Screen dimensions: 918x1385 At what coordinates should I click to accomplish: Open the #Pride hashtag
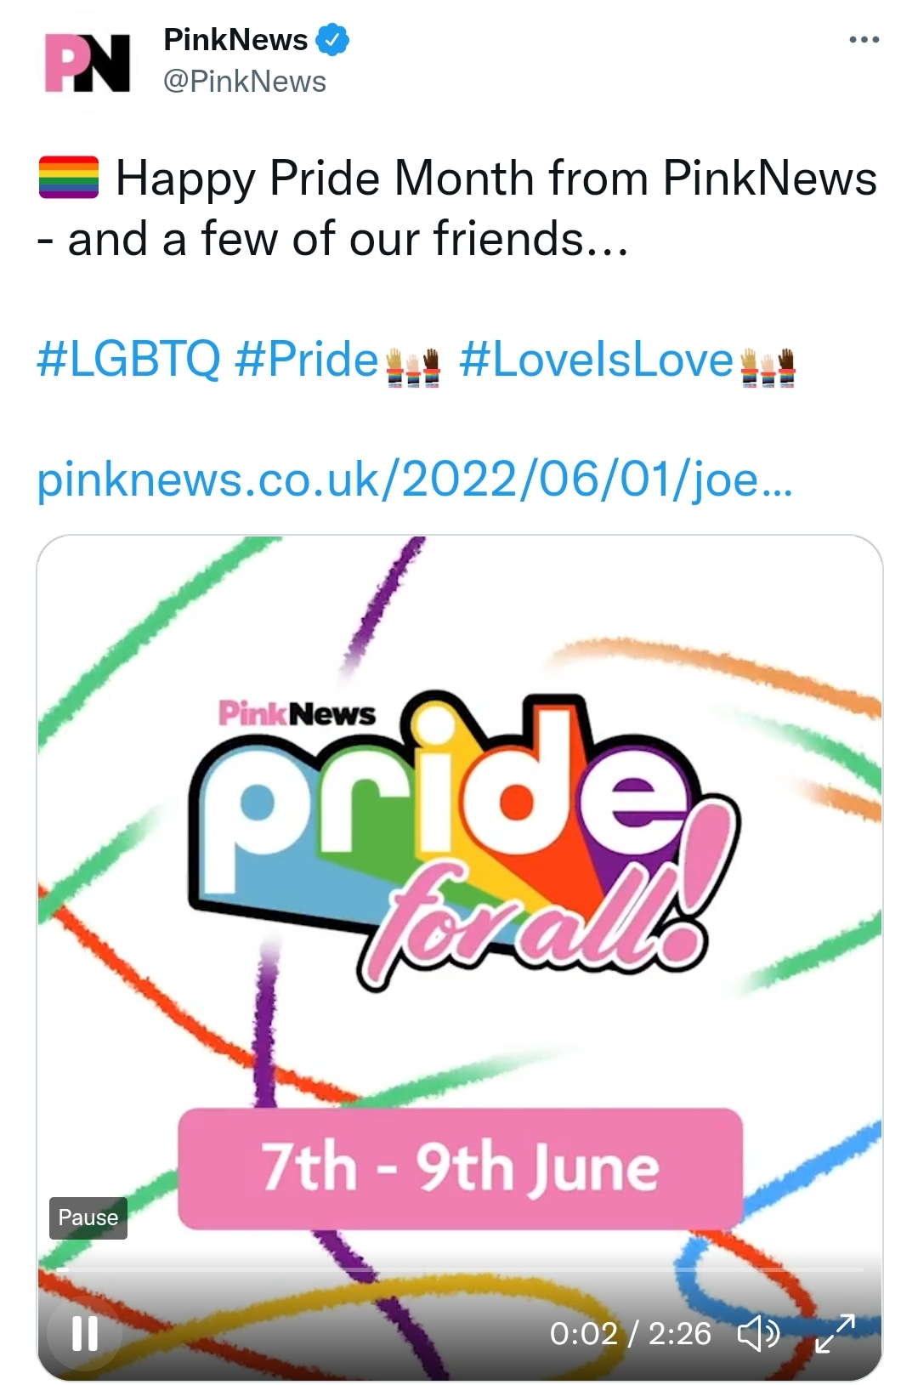307,359
